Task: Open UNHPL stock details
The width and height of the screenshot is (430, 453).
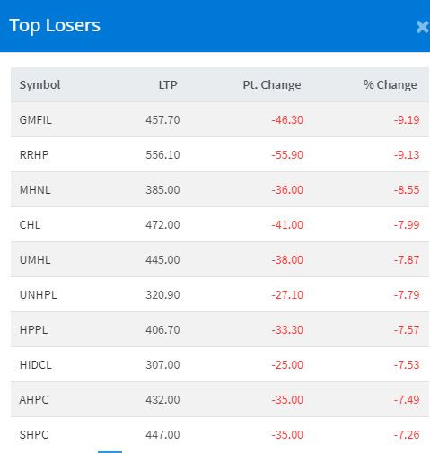Action: [x=38, y=295]
